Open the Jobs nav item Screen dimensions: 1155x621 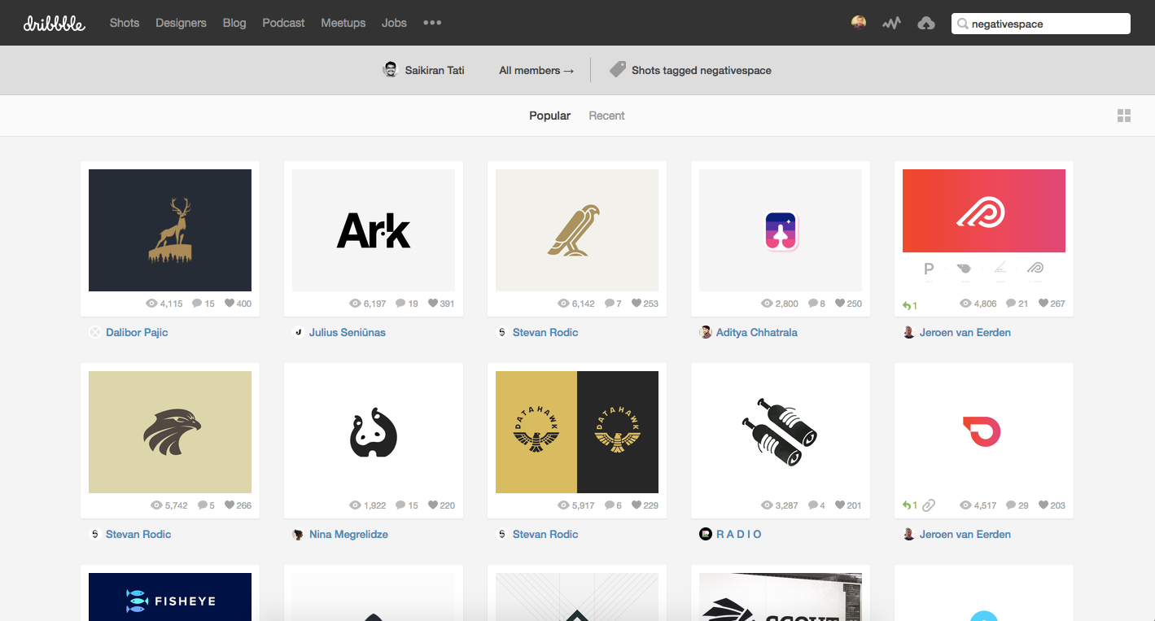(x=394, y=23)
